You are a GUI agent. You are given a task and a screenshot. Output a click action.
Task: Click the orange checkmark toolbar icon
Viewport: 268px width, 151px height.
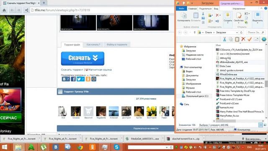coord(250,39)
